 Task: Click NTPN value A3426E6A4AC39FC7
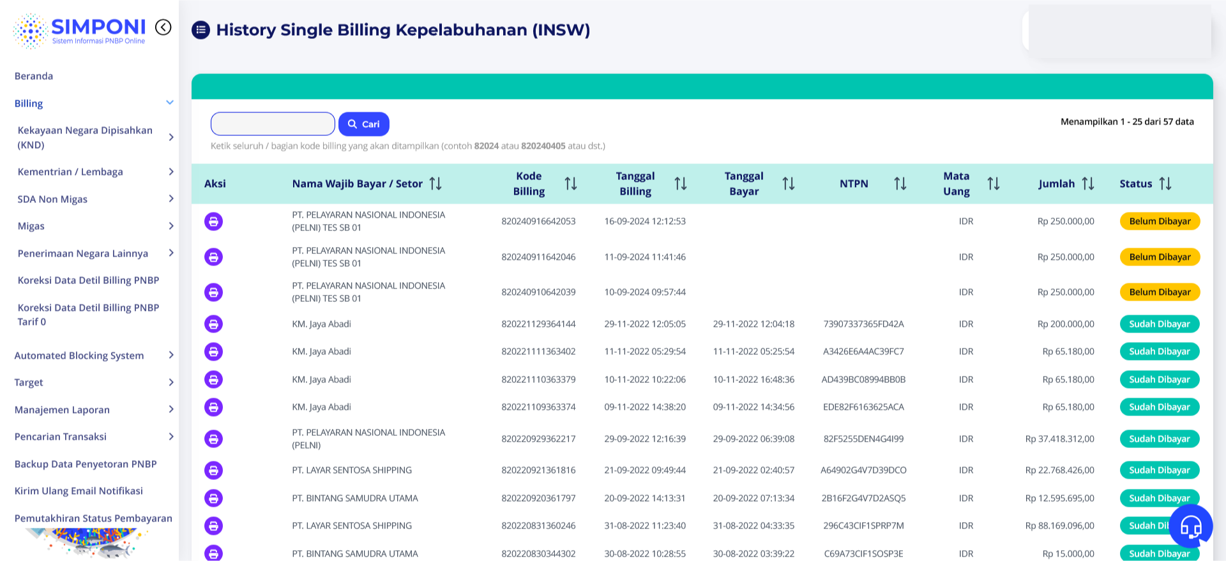863,352
